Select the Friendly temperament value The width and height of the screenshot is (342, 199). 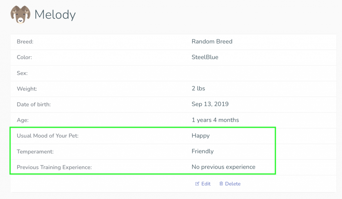pos(203,151)
